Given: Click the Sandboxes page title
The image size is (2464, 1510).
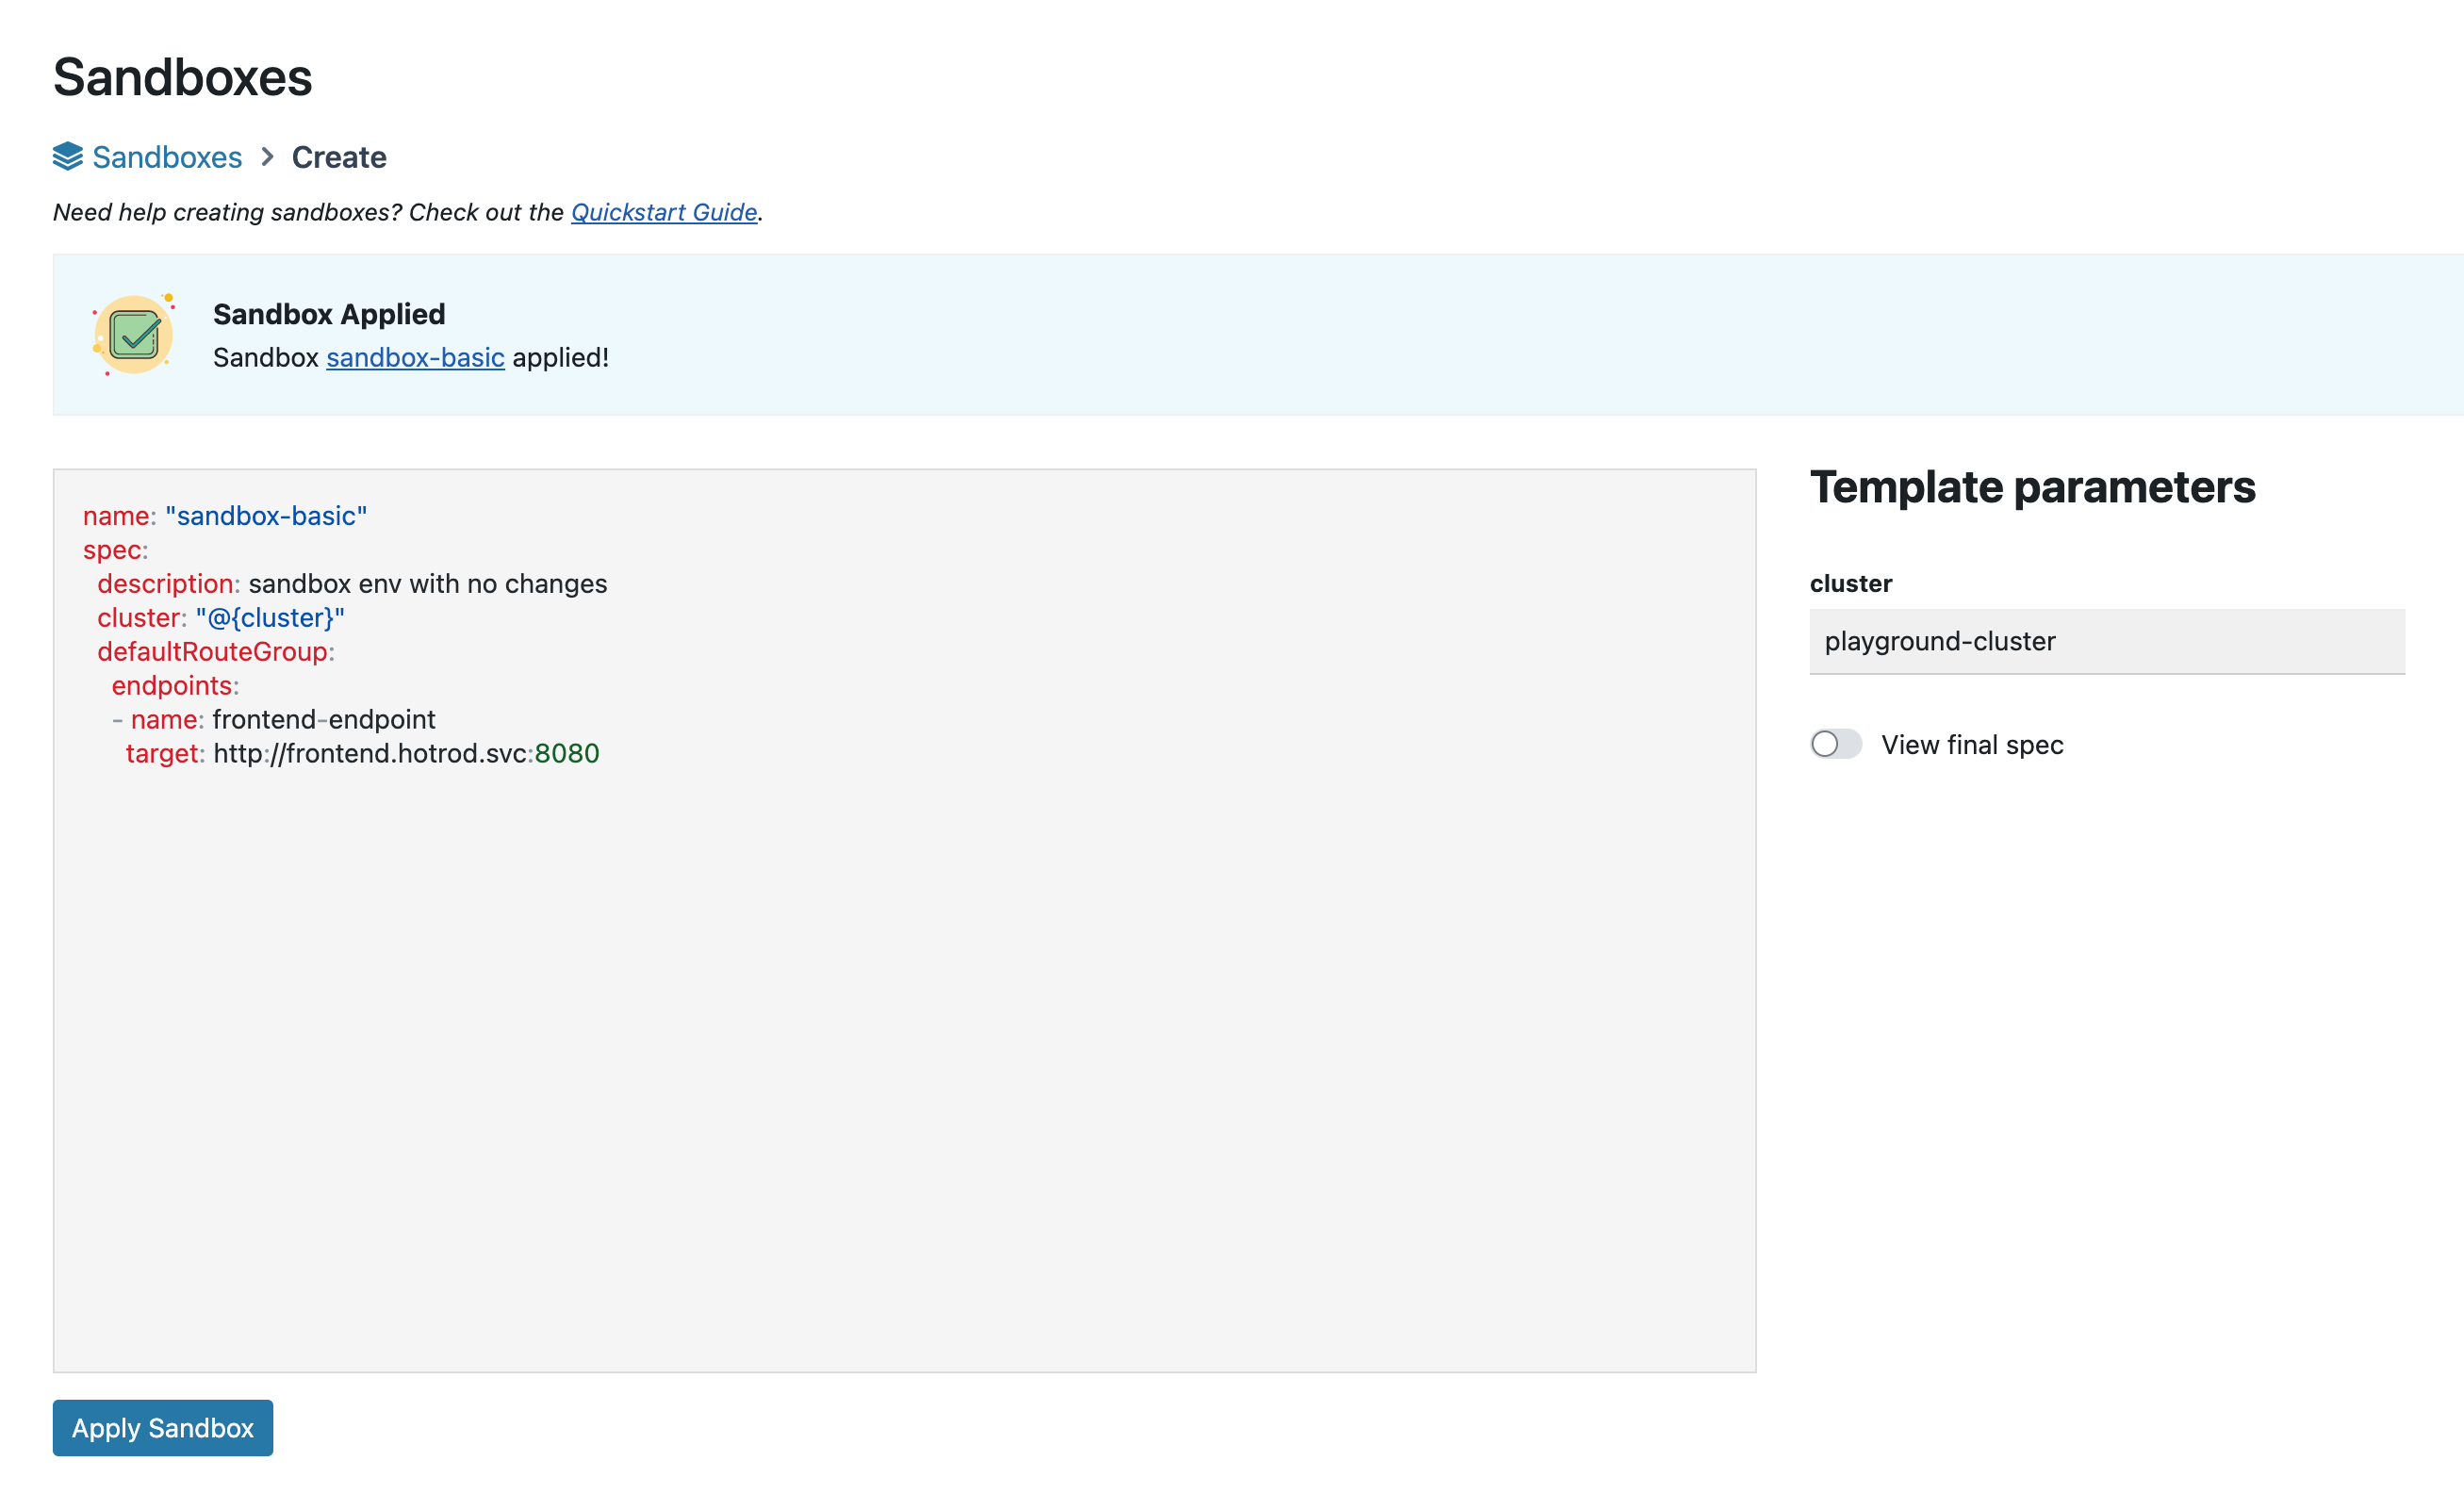Looking at the screenshot, I should click(183, 77).
